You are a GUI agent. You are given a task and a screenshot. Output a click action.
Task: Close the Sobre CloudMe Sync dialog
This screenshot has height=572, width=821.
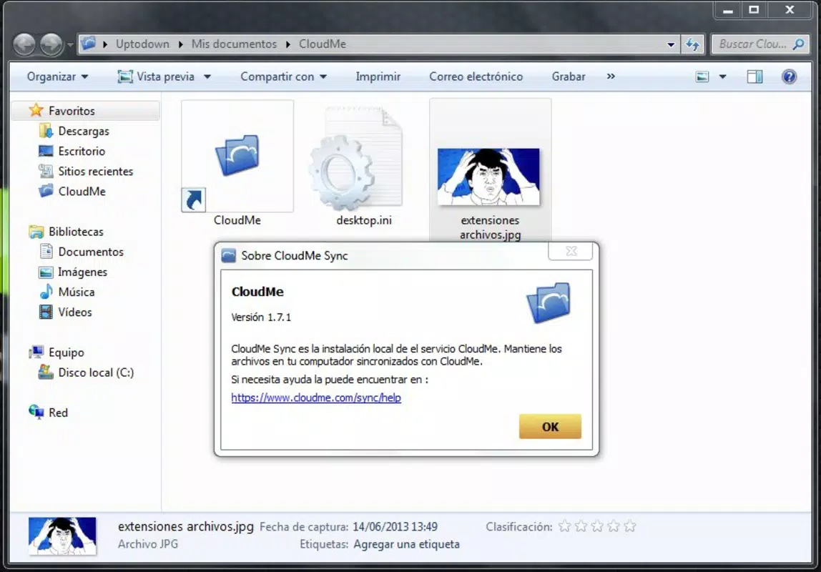[571, 251]
